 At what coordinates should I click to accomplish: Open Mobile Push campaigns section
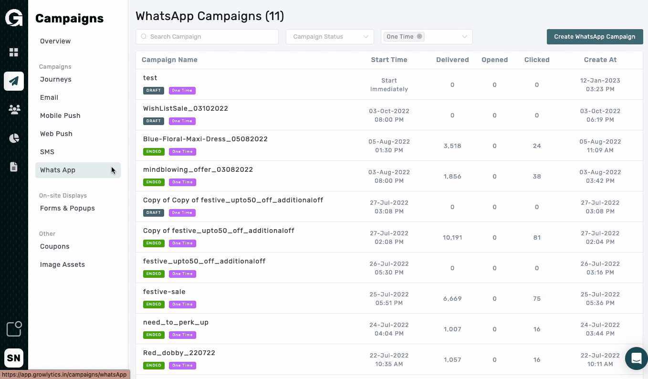[60, 116]
